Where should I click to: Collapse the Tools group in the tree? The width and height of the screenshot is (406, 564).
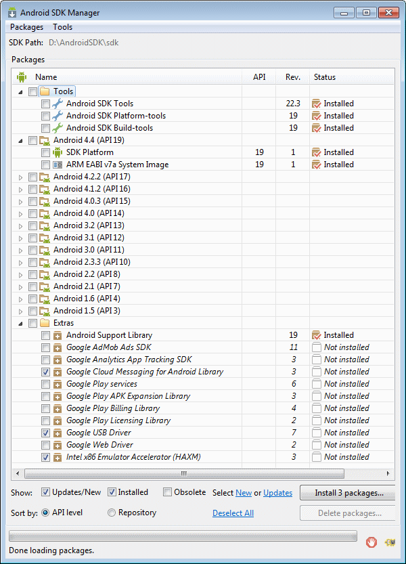pyautogui.click(x=20, y=92)
